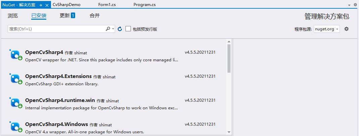This screenshot has width=359, height=136.
Task: Open window options gear at top right
Action: coord(355,5)
